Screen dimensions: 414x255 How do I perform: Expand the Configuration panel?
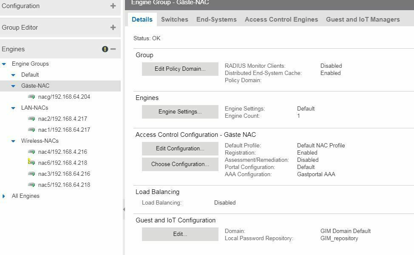pyautogui.click(x=113, y=6)
